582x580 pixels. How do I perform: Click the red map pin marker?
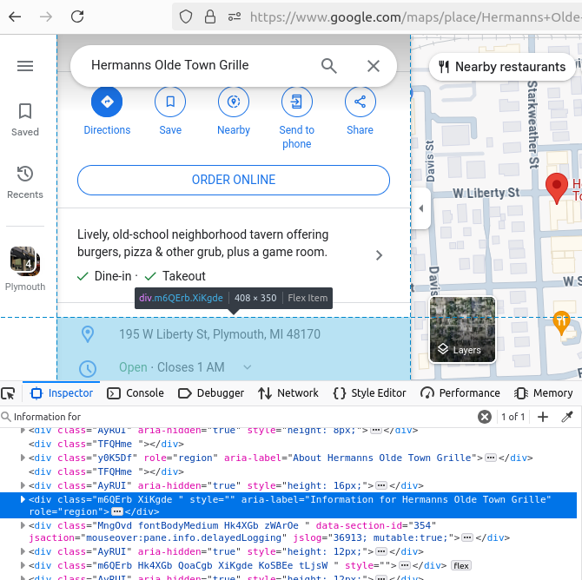557,188
